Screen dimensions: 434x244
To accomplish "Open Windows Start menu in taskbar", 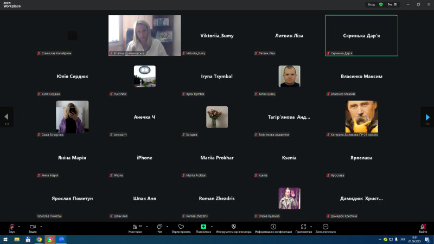I will point(5,239).
